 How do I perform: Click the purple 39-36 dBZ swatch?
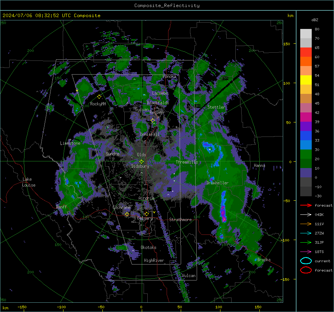tap(306, 126)
